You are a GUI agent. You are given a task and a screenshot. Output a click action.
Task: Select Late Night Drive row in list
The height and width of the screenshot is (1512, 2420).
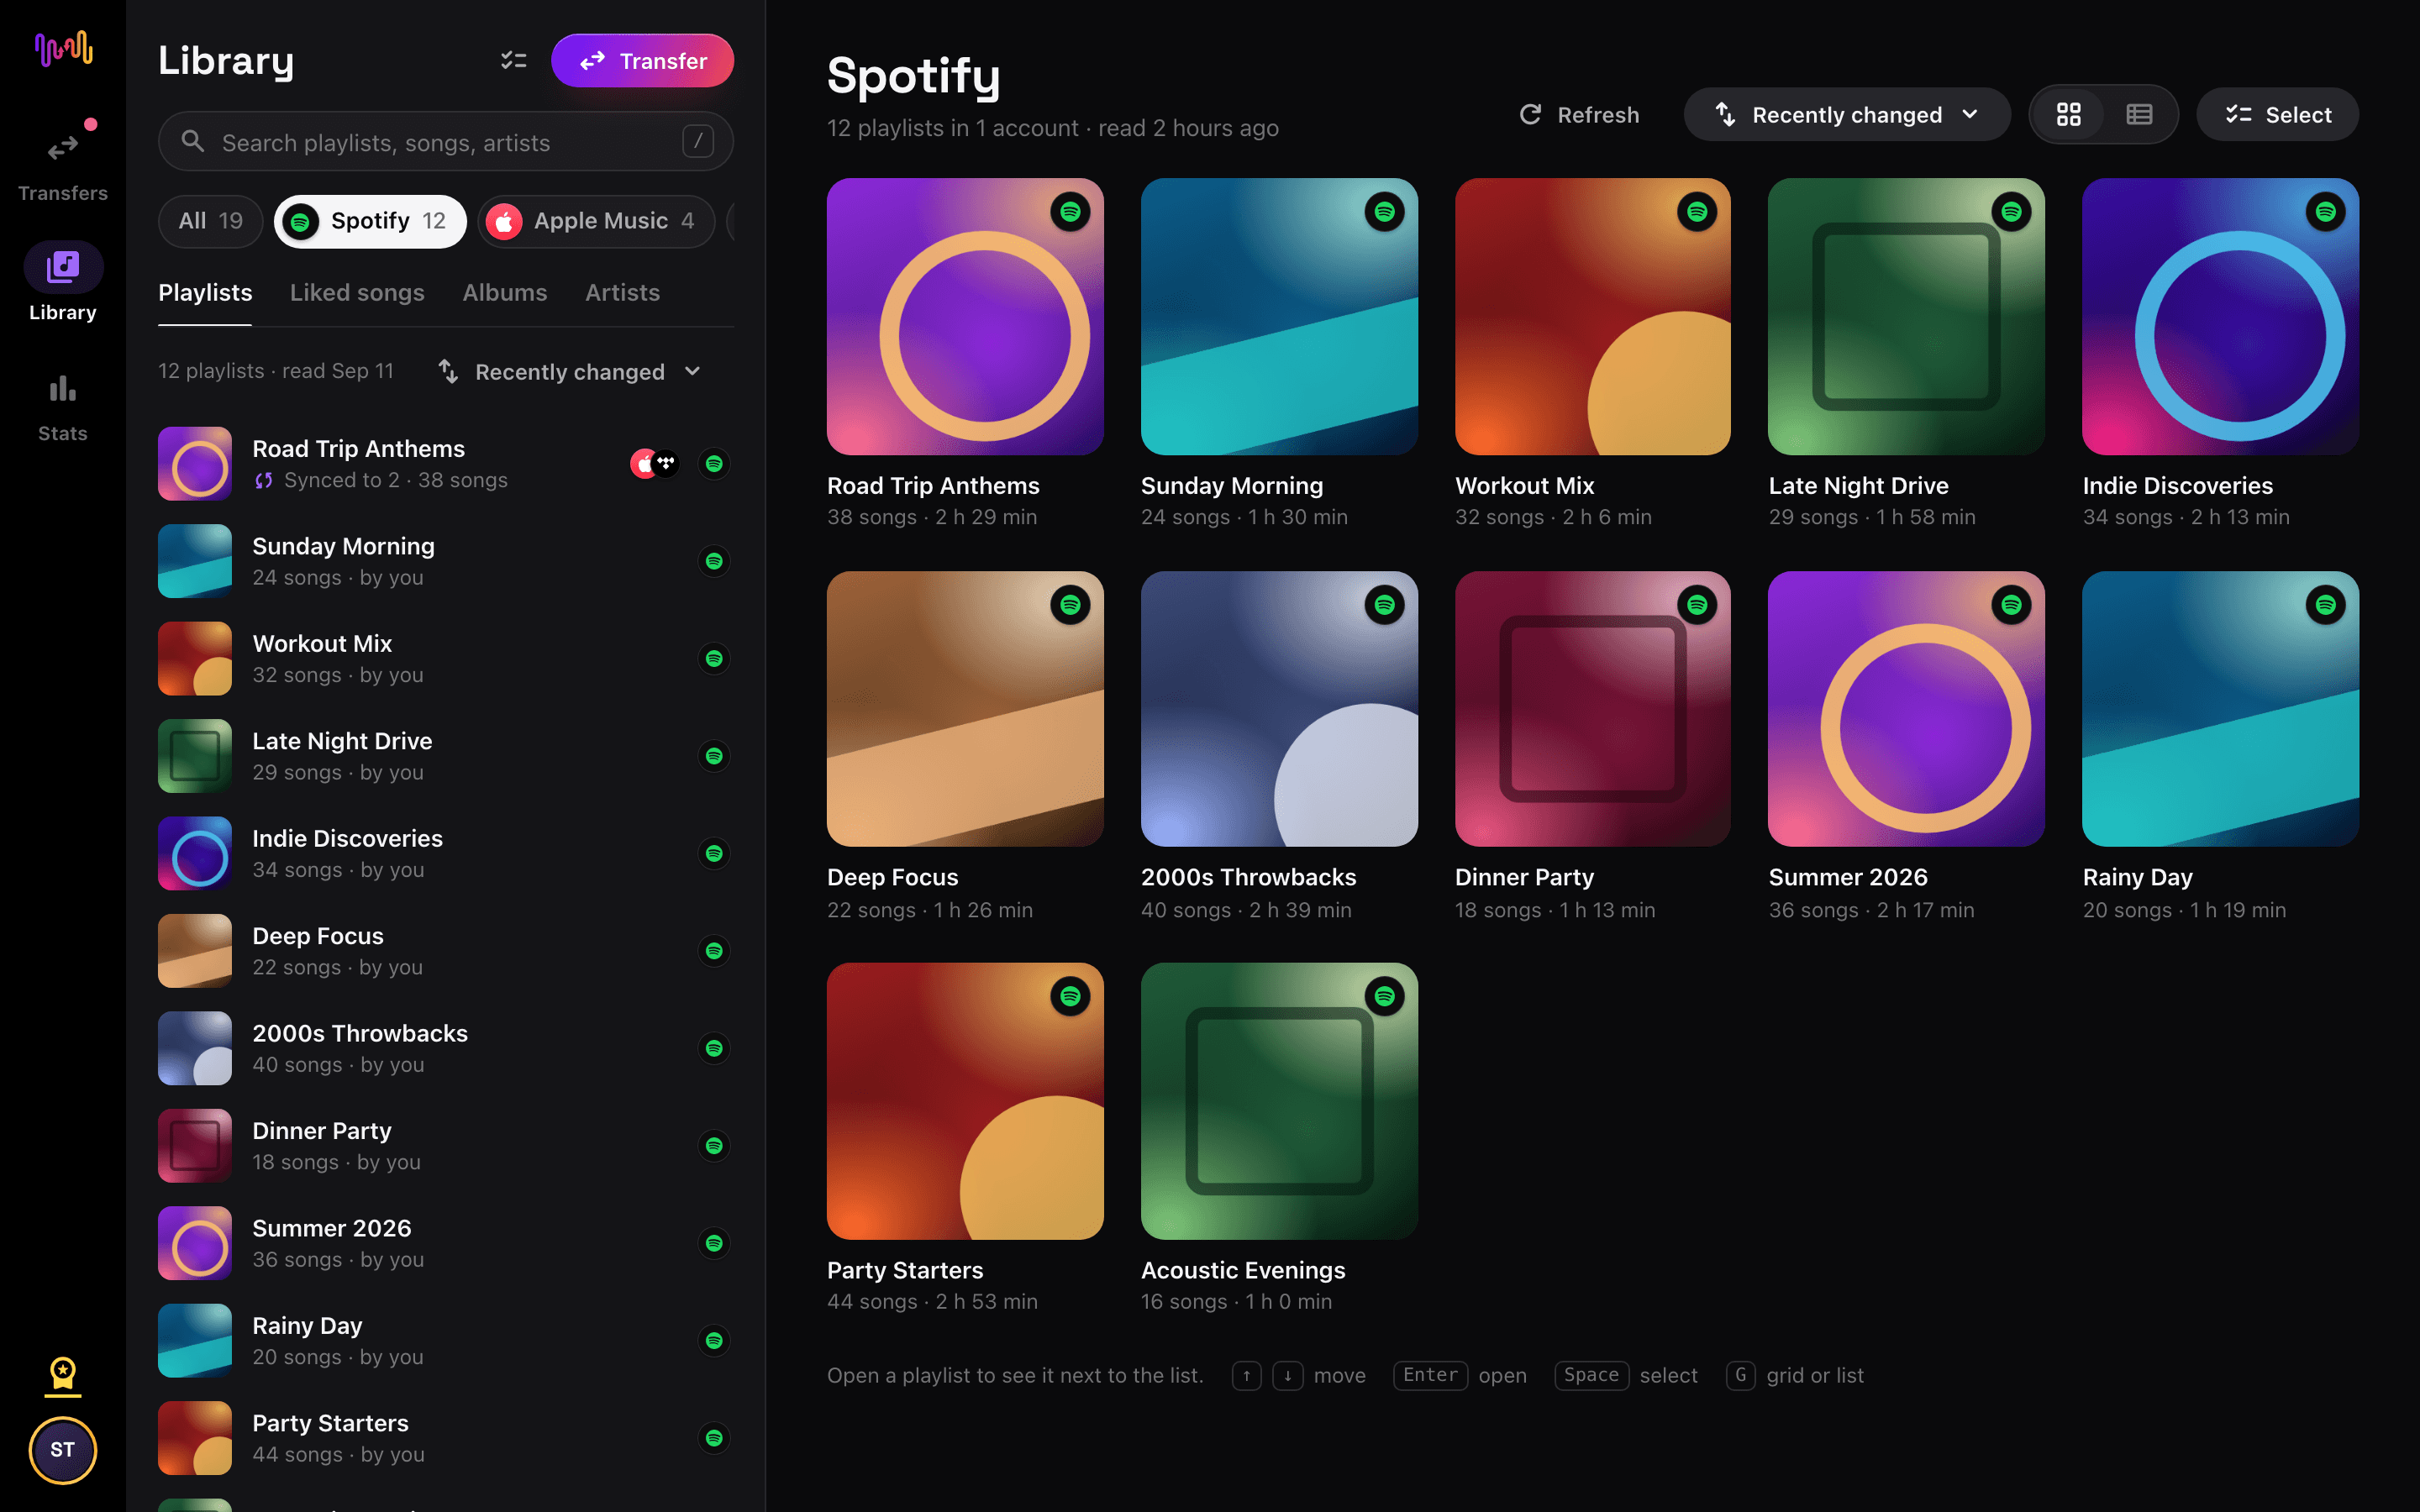click(446, 756)
